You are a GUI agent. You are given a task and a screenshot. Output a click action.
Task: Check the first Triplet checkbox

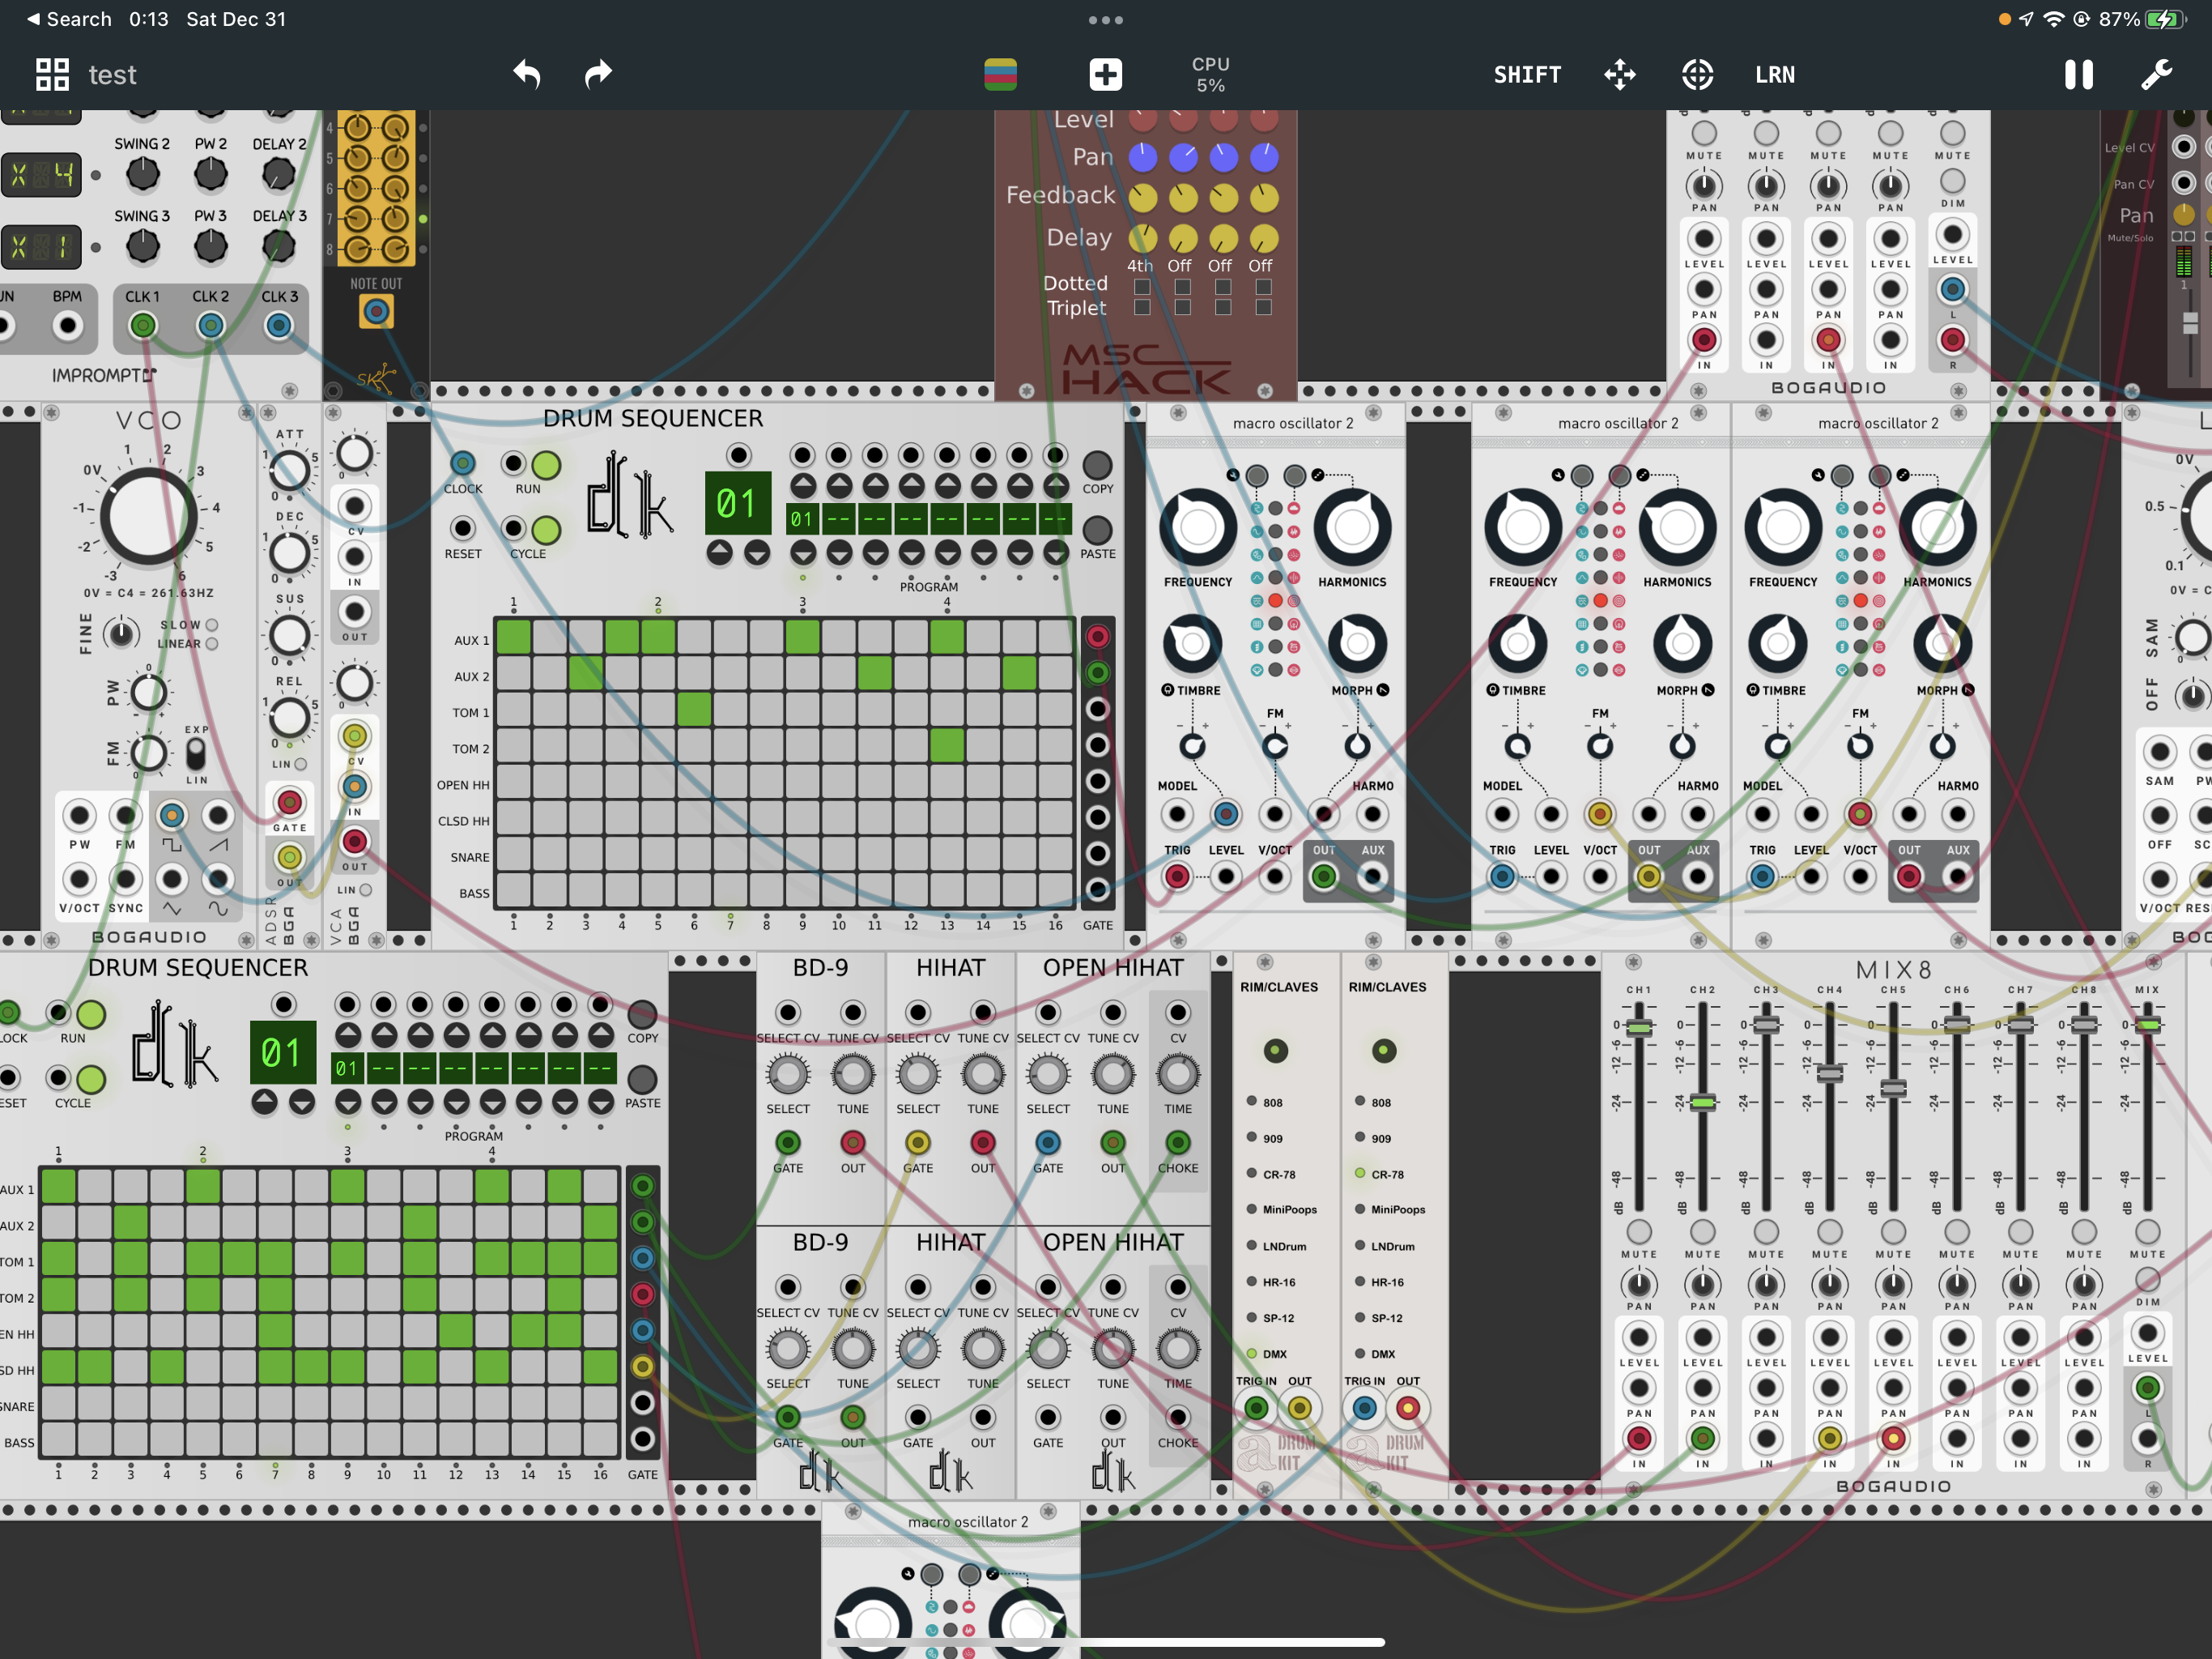click(x=1142, y=308)
